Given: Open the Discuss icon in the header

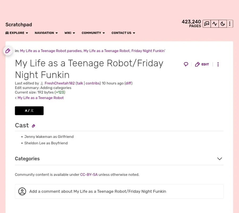Looking at the screenshot, I should coord(207,24).
